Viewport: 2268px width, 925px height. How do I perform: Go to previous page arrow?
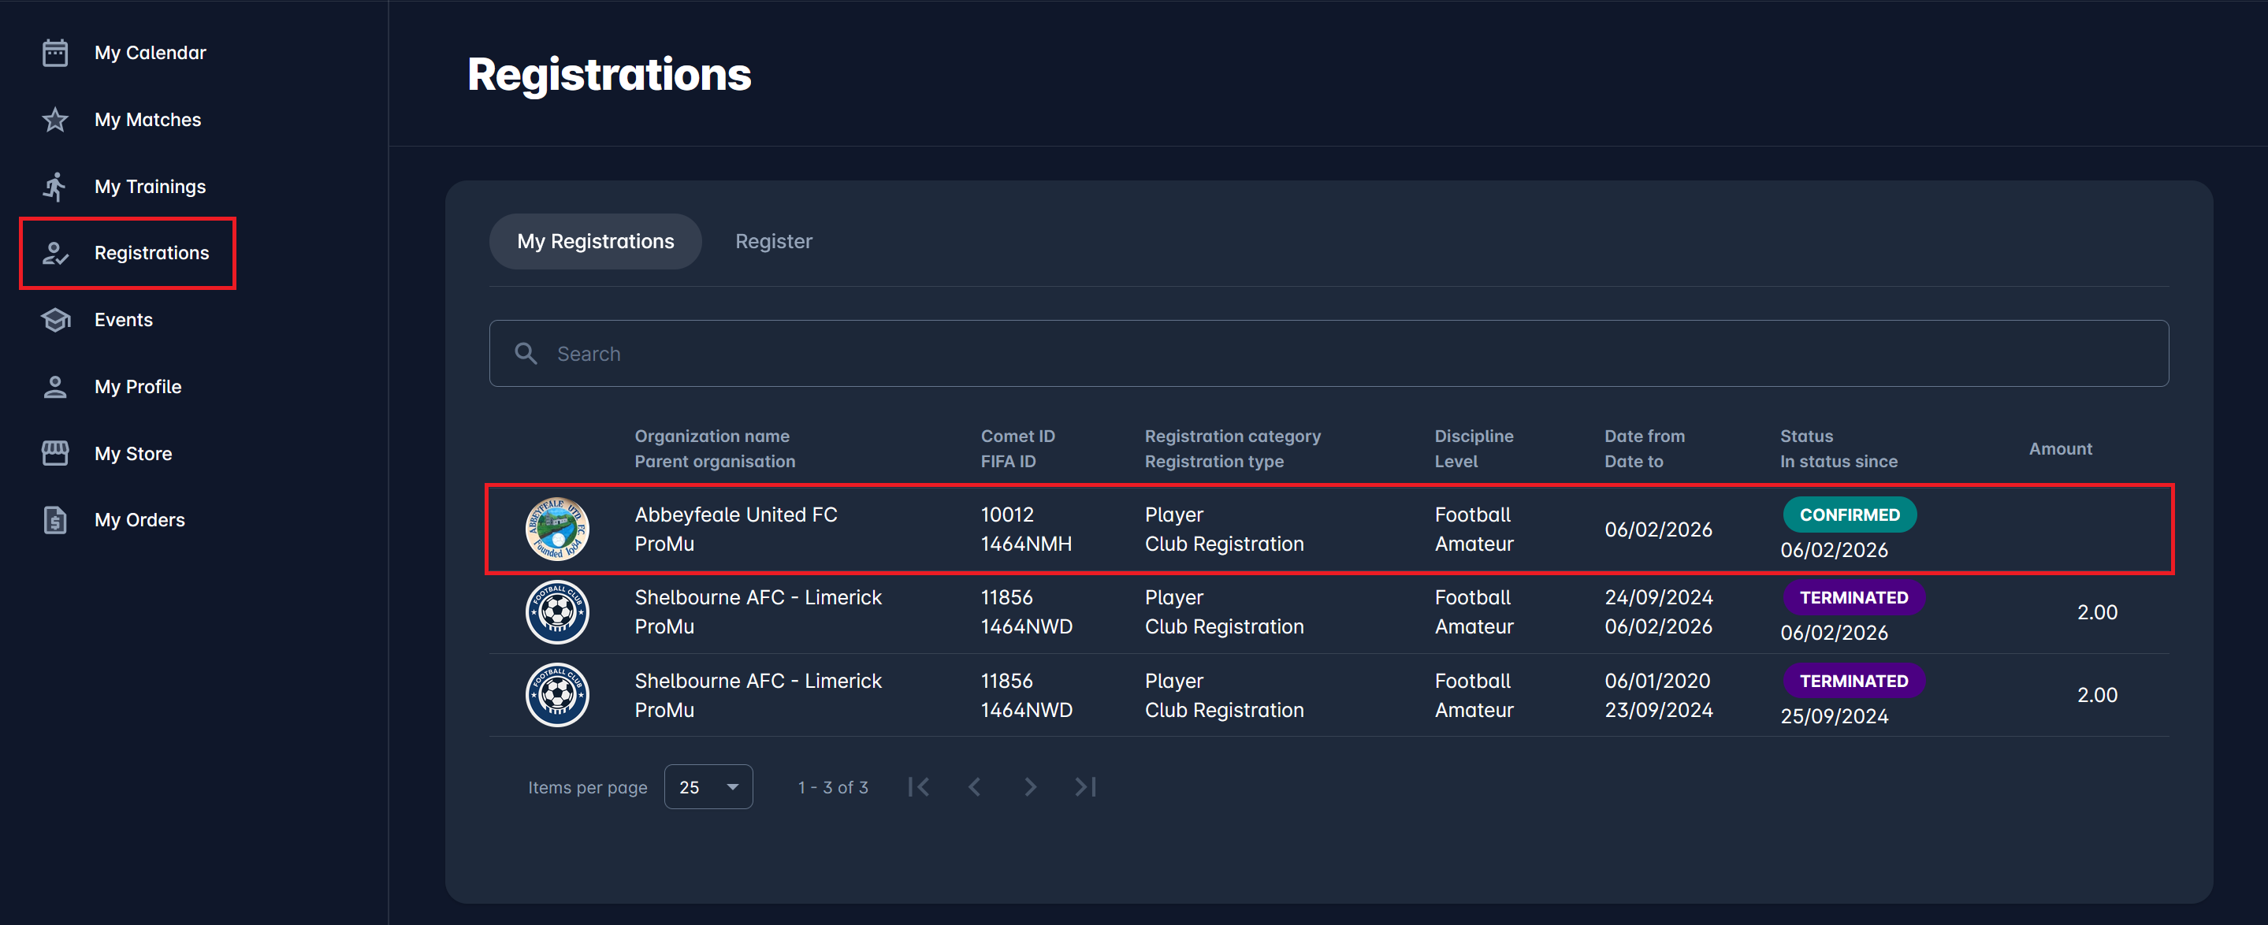pyautogui.click(x=975, y=787)
